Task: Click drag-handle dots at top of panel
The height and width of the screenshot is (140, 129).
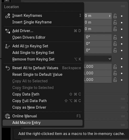Action: (123, 6)
